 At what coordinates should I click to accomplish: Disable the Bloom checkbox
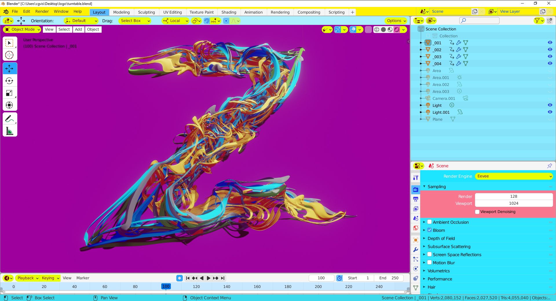tap(429, 230)
